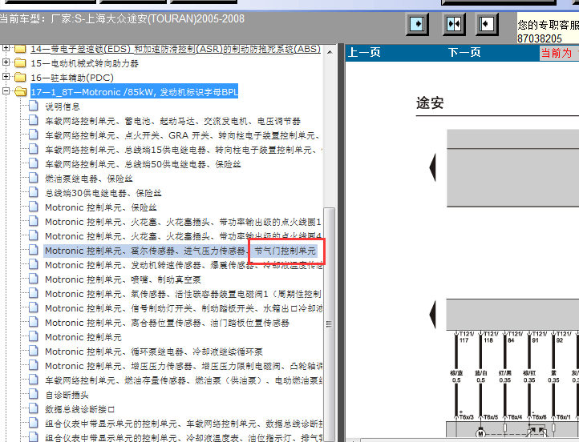Screen dimensions: 579x442
Task: Click the expand-left-pane arrow button
Action: pos(486,24)
